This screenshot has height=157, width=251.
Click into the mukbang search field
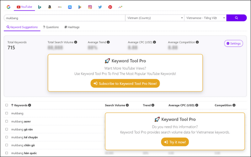tap(64, 18)
